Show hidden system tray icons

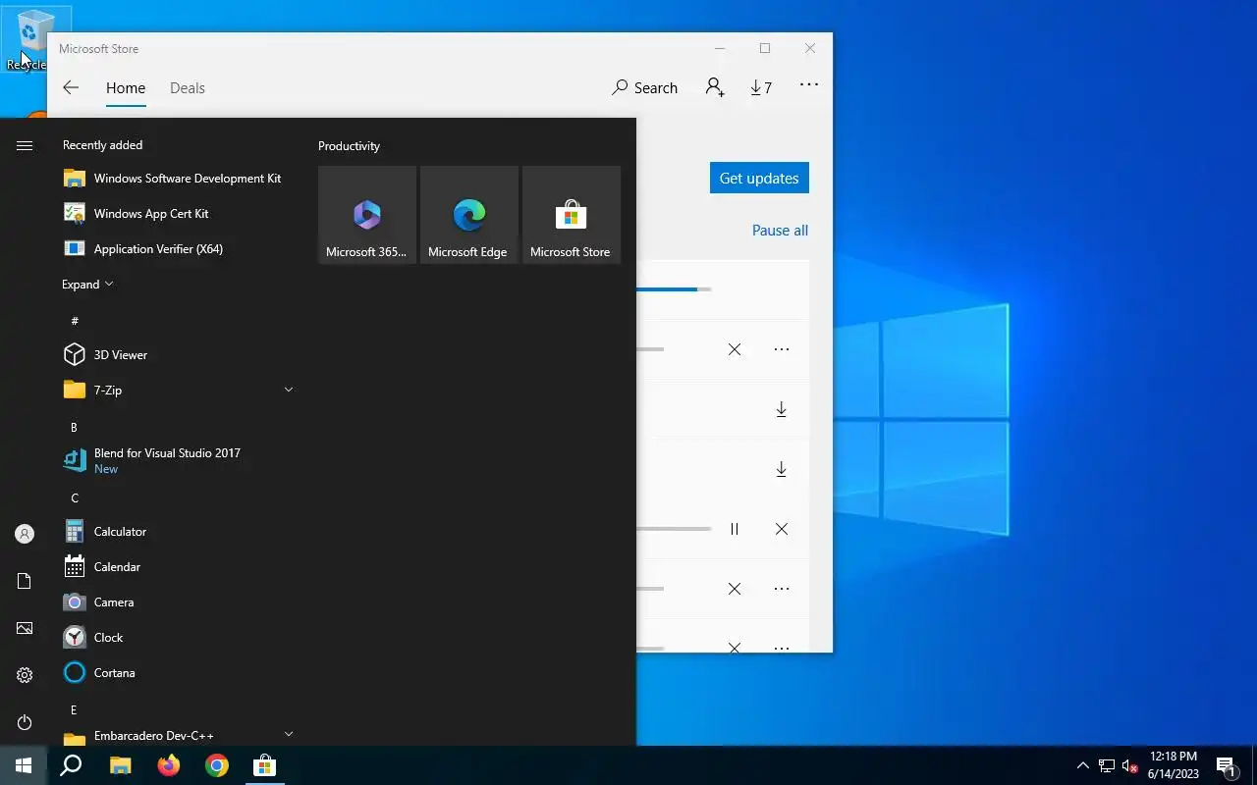pyautogui.click(x=1083, y=765)
